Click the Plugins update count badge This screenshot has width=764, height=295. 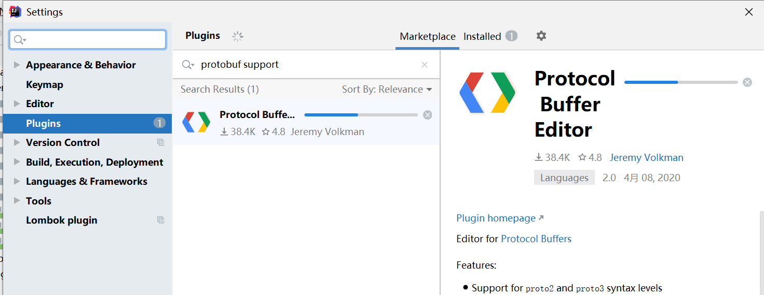click(159, 123)
